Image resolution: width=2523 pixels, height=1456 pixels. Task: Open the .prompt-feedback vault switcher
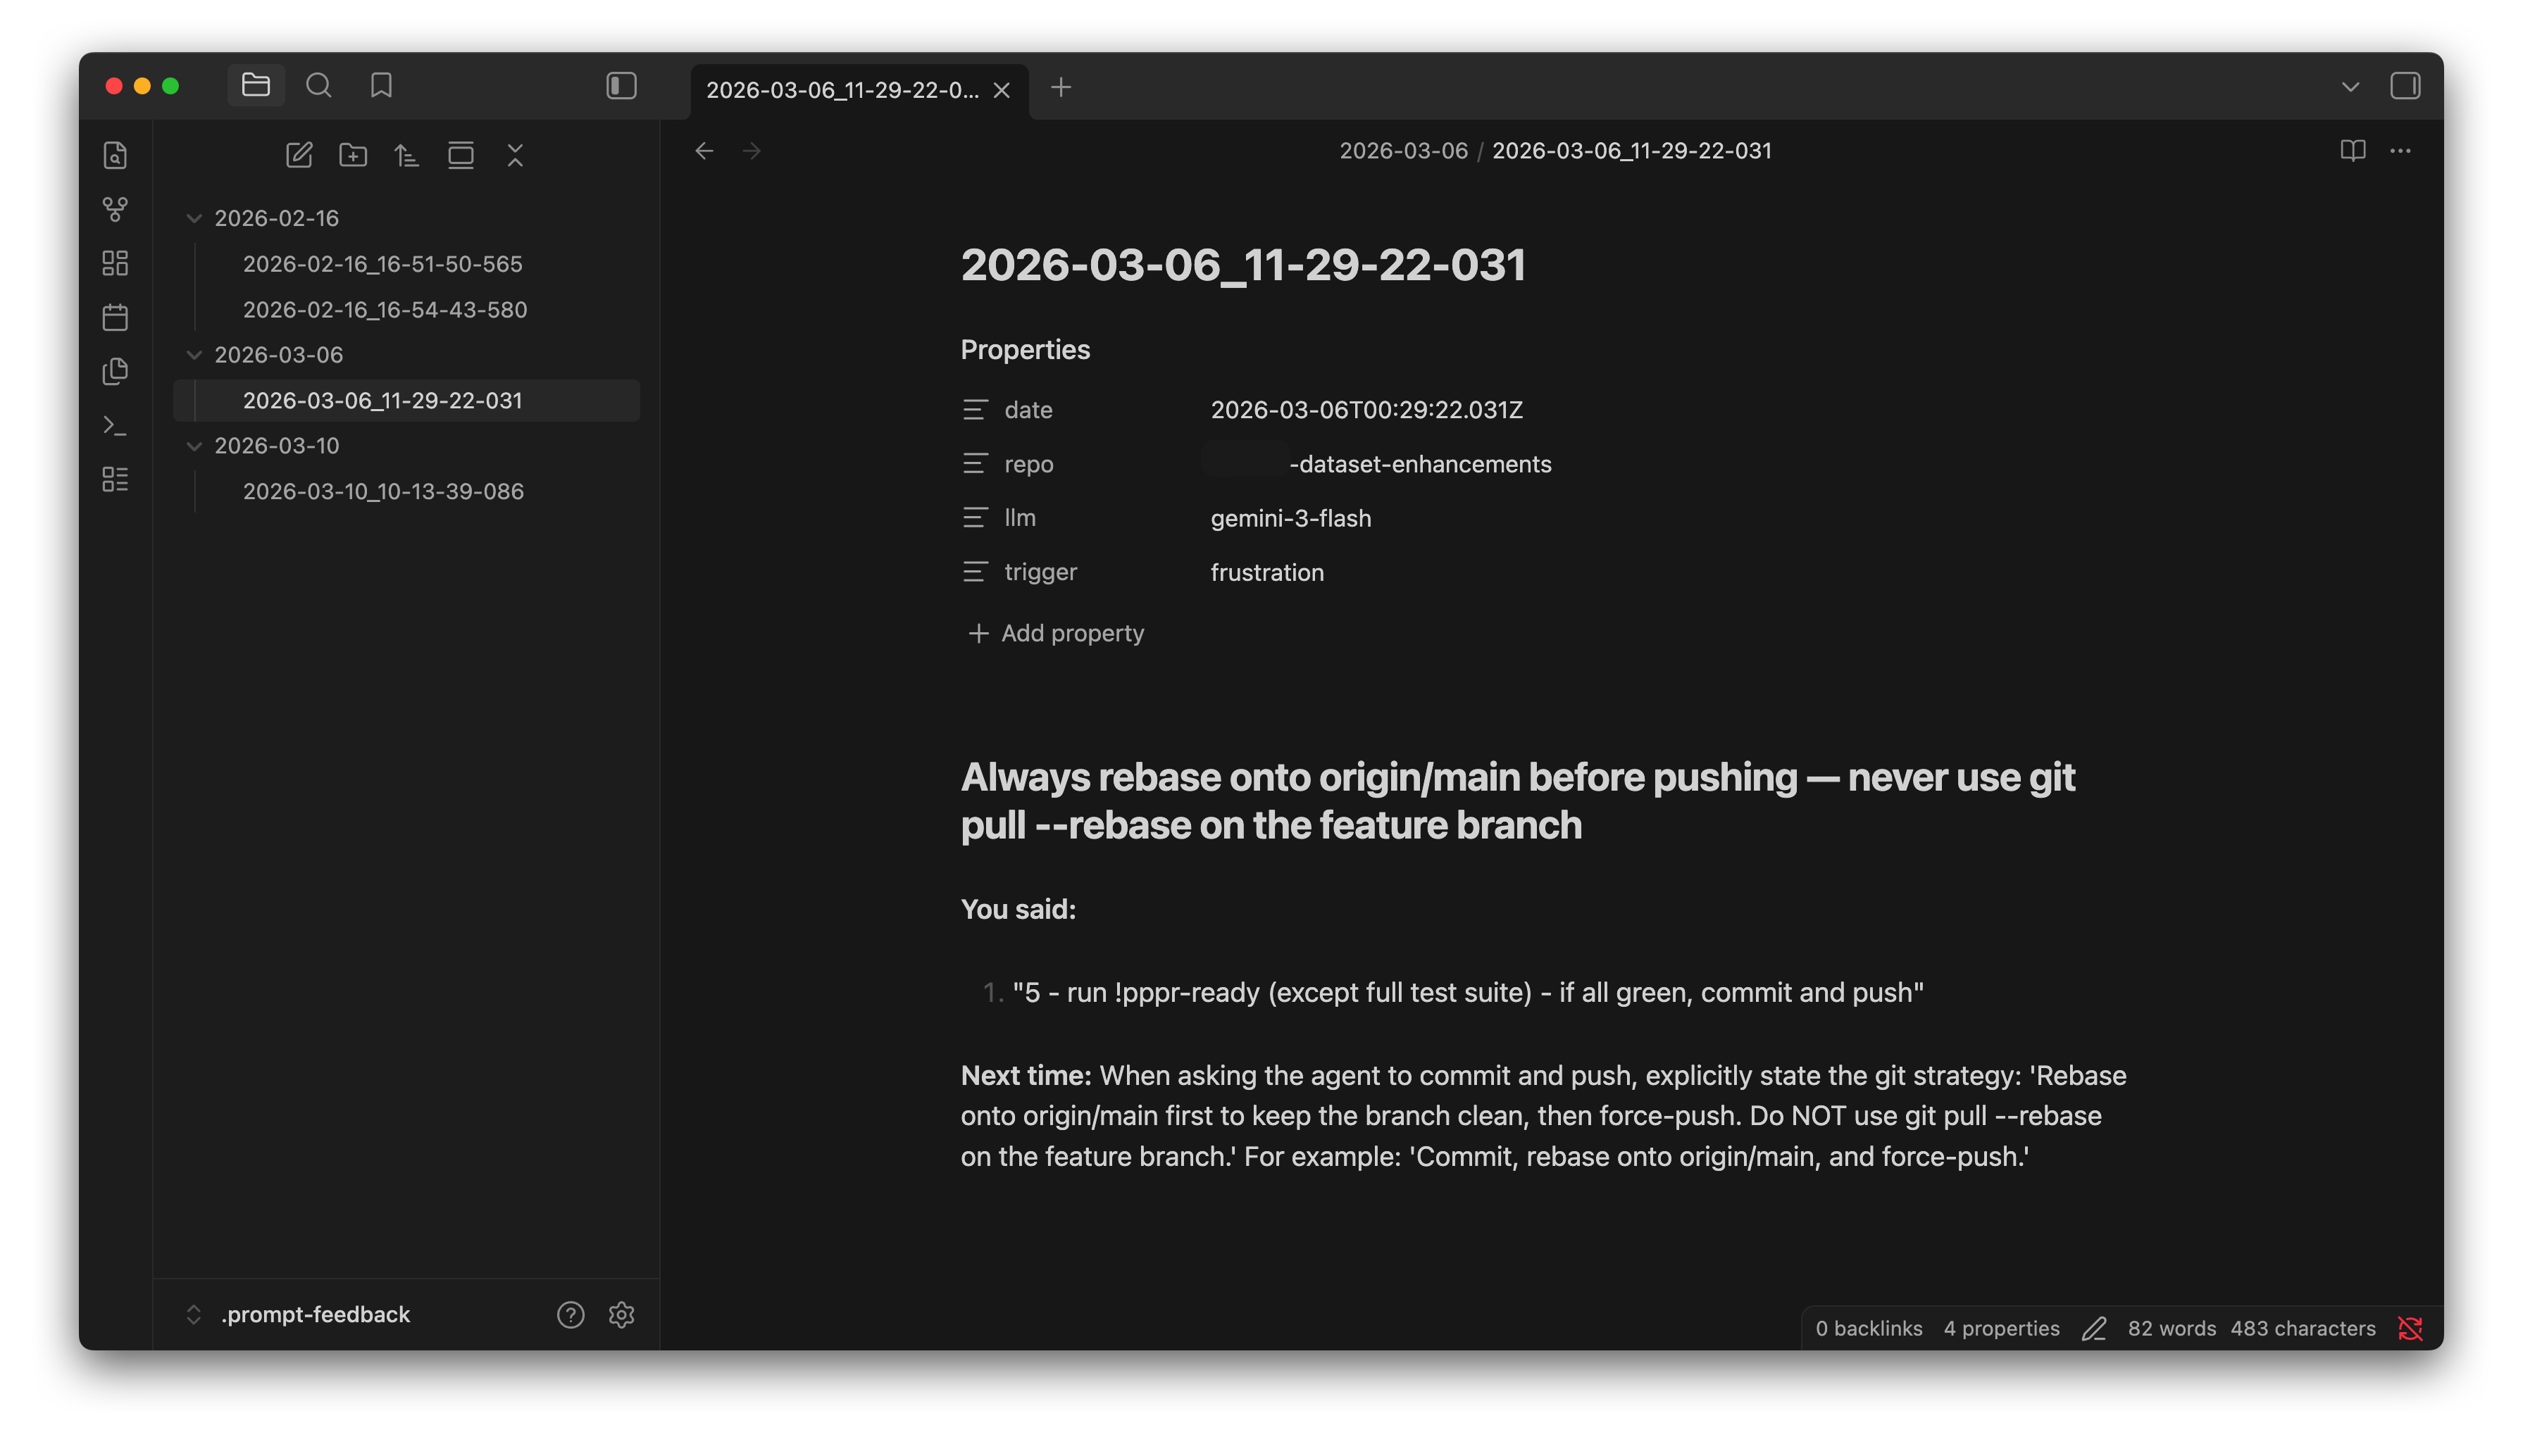click(300, 1314)
